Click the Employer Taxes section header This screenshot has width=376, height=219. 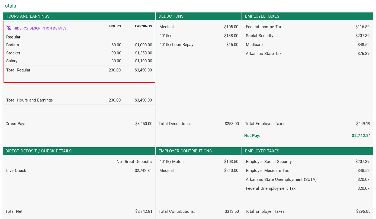pos(308,151)
